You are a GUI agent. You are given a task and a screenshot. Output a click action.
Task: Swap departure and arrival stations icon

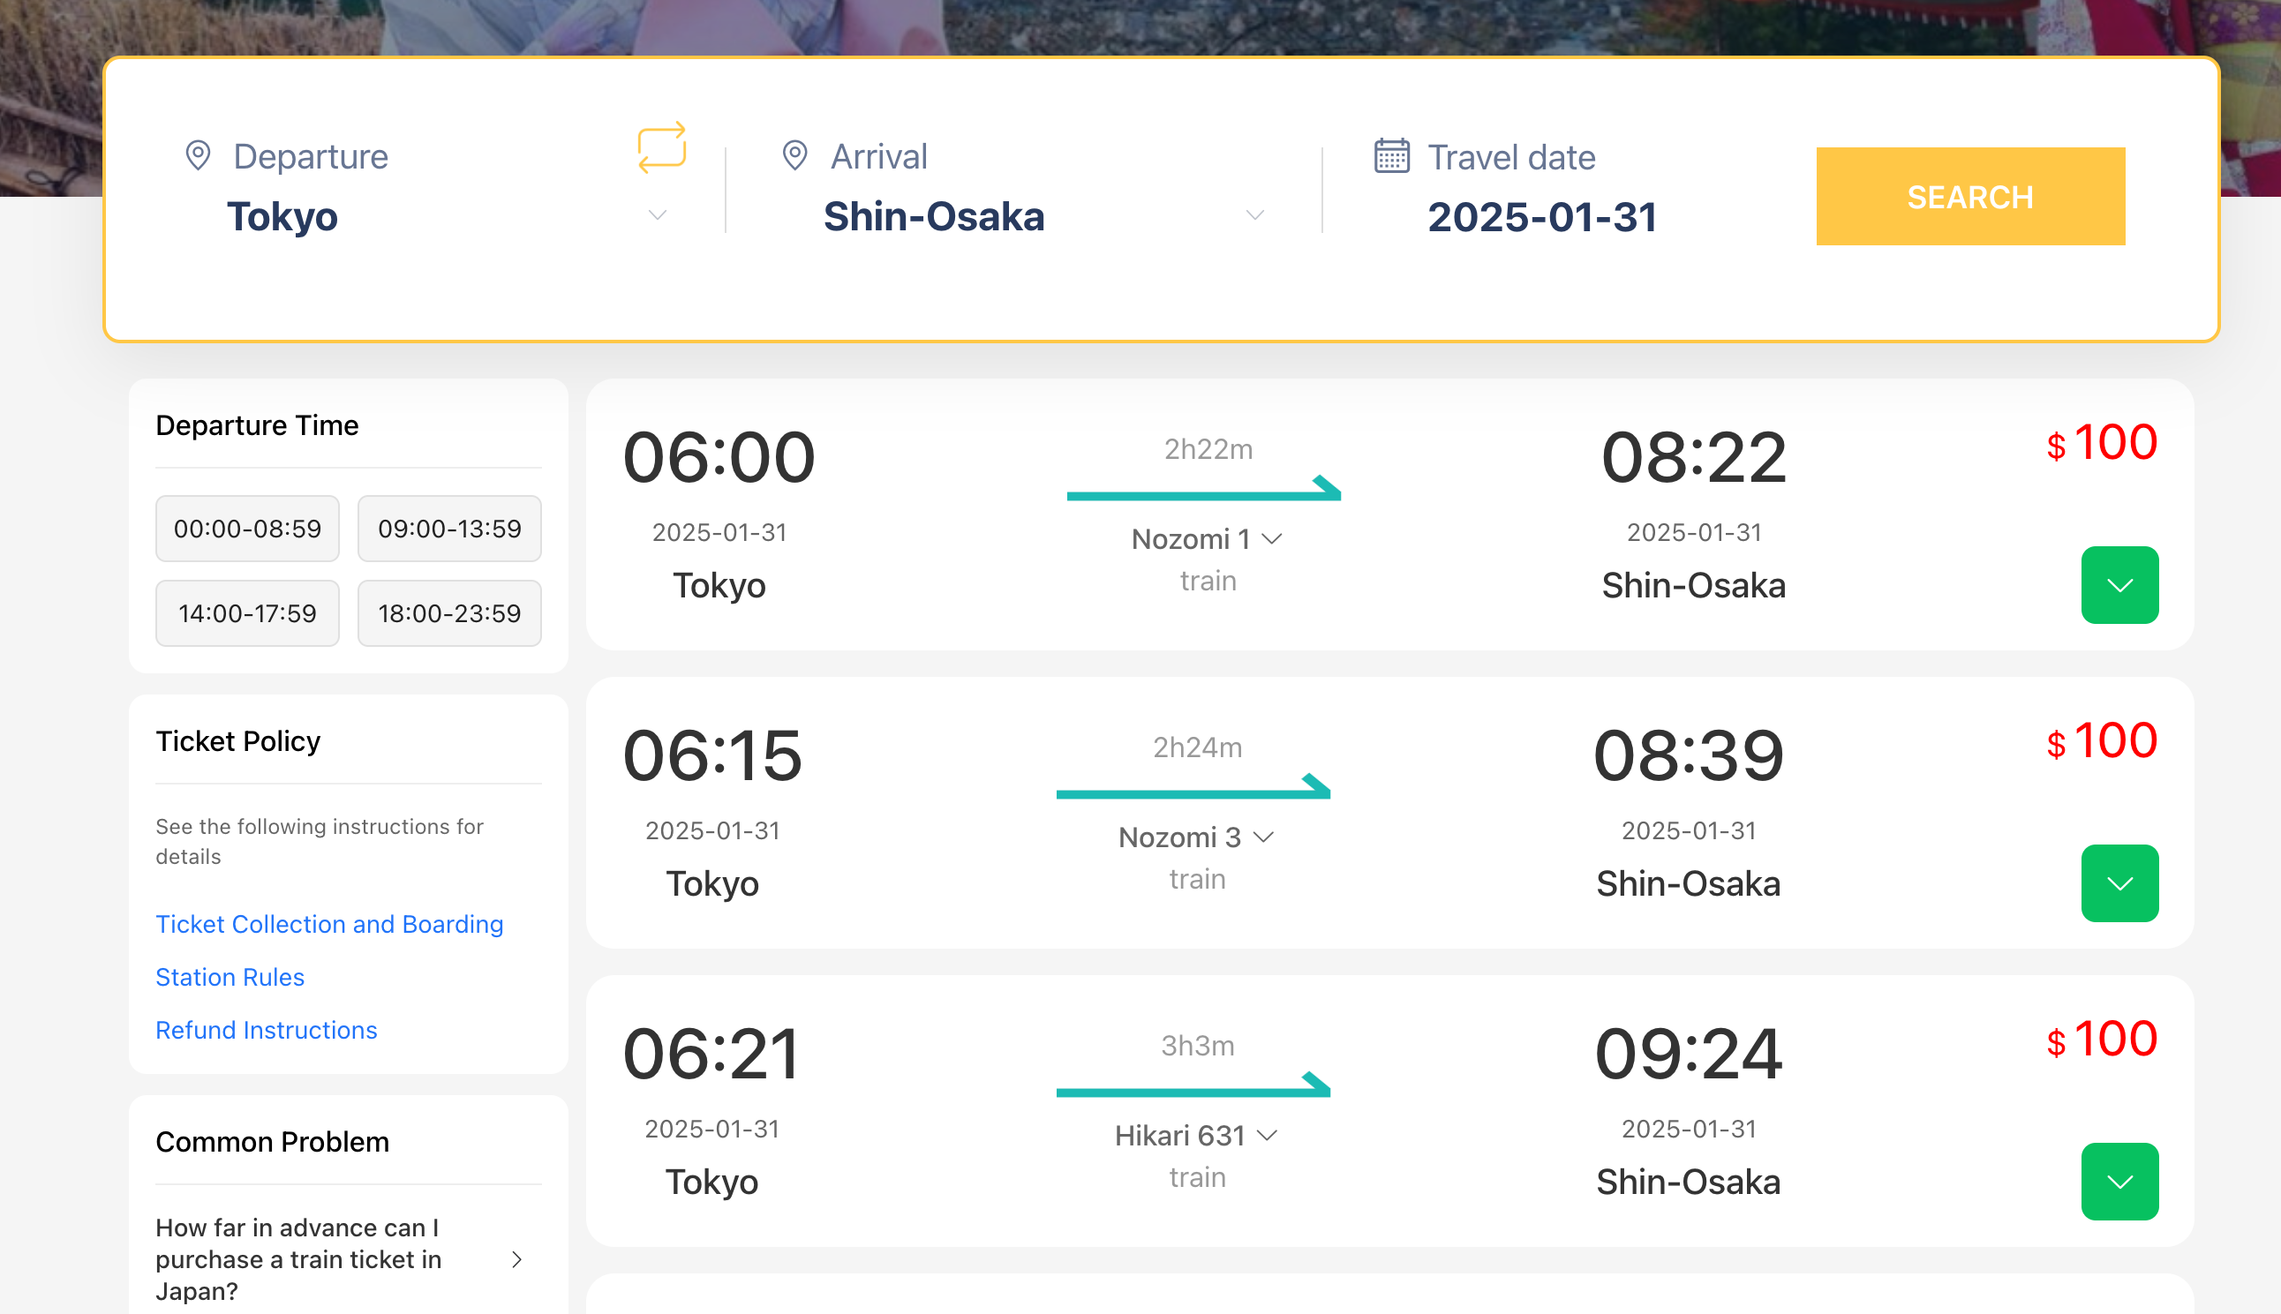662,147
